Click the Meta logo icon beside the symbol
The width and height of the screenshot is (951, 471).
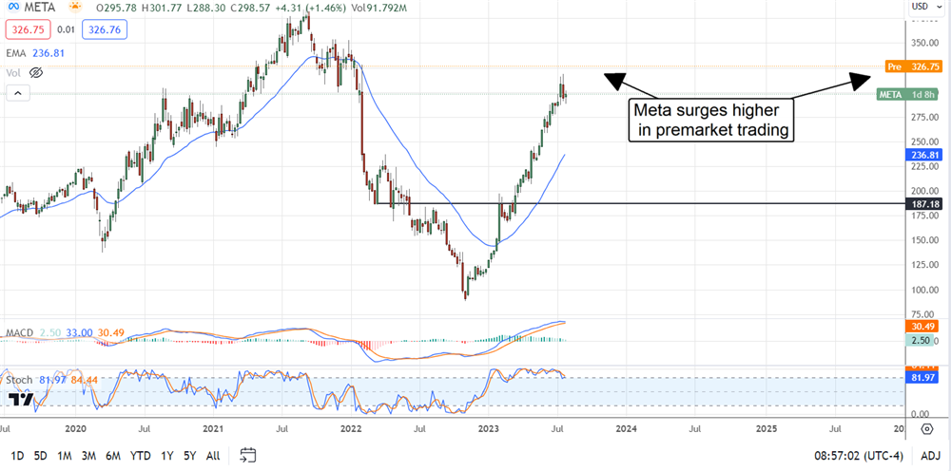pyautogui.click(x=11, y=8)
